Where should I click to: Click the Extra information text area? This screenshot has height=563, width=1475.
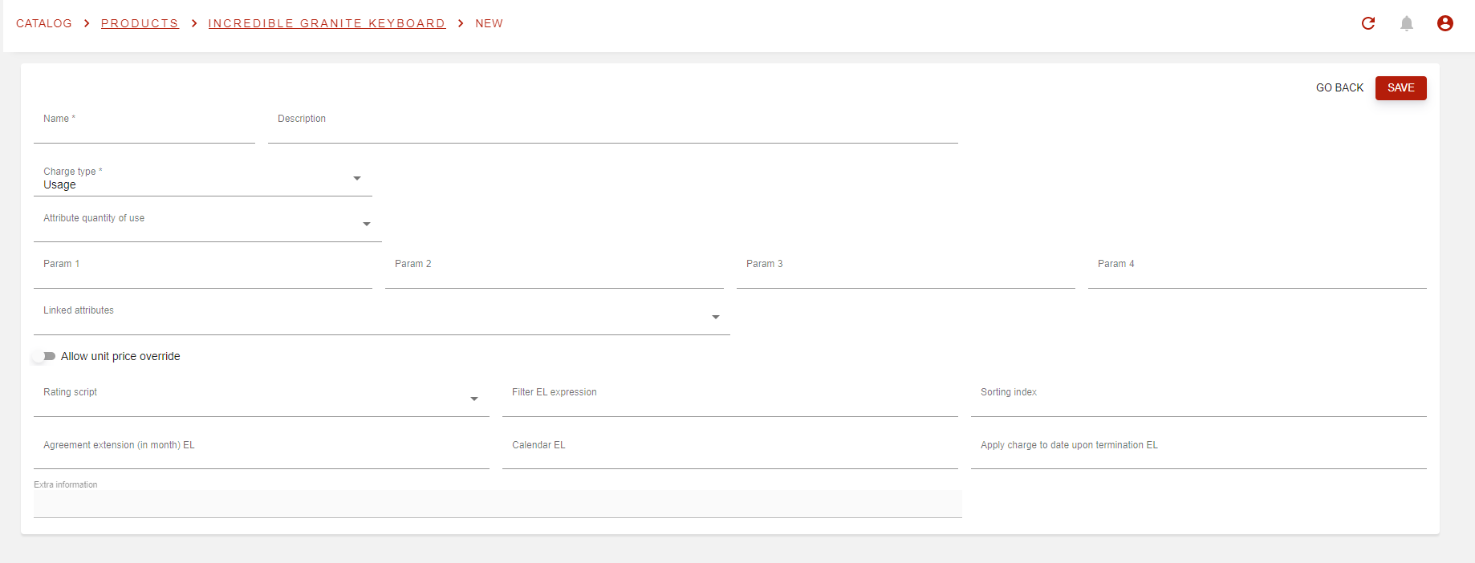point(498,504)
